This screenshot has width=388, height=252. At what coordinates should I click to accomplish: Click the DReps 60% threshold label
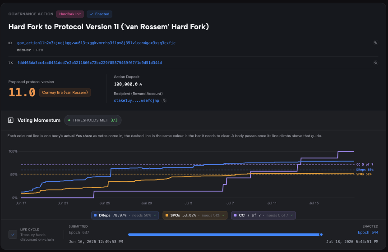[365, 170]
